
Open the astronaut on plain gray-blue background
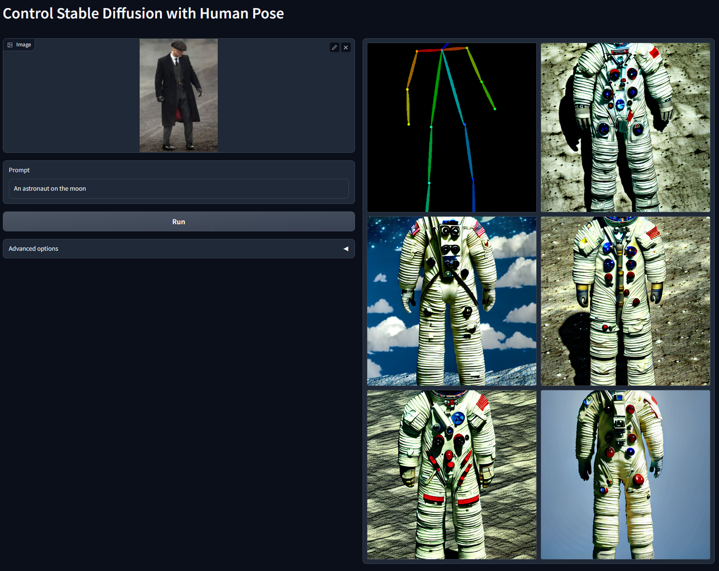(x=625, y=474)
